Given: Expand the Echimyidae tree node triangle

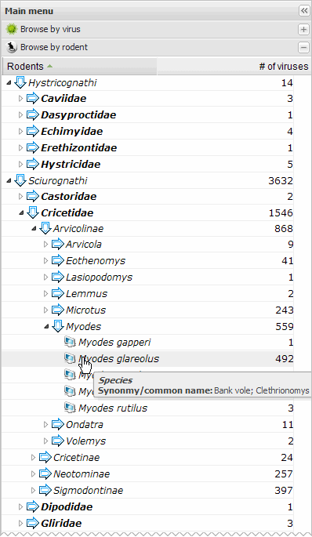Looking at the screenshot, I should pyautogui.click(x=20, y=131).
